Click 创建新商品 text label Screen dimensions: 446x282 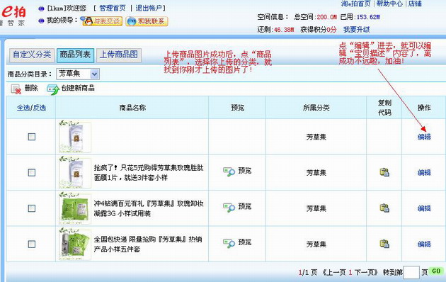[x=78, y=88]
